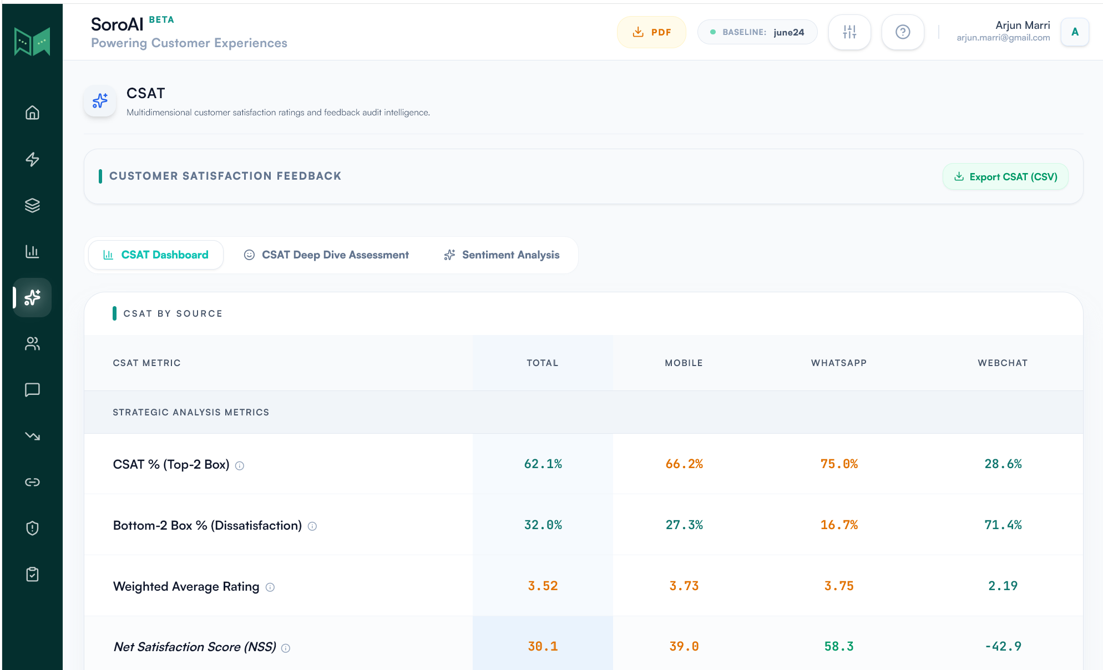Open the trending down sidebar icon

(x=32, y=436)
